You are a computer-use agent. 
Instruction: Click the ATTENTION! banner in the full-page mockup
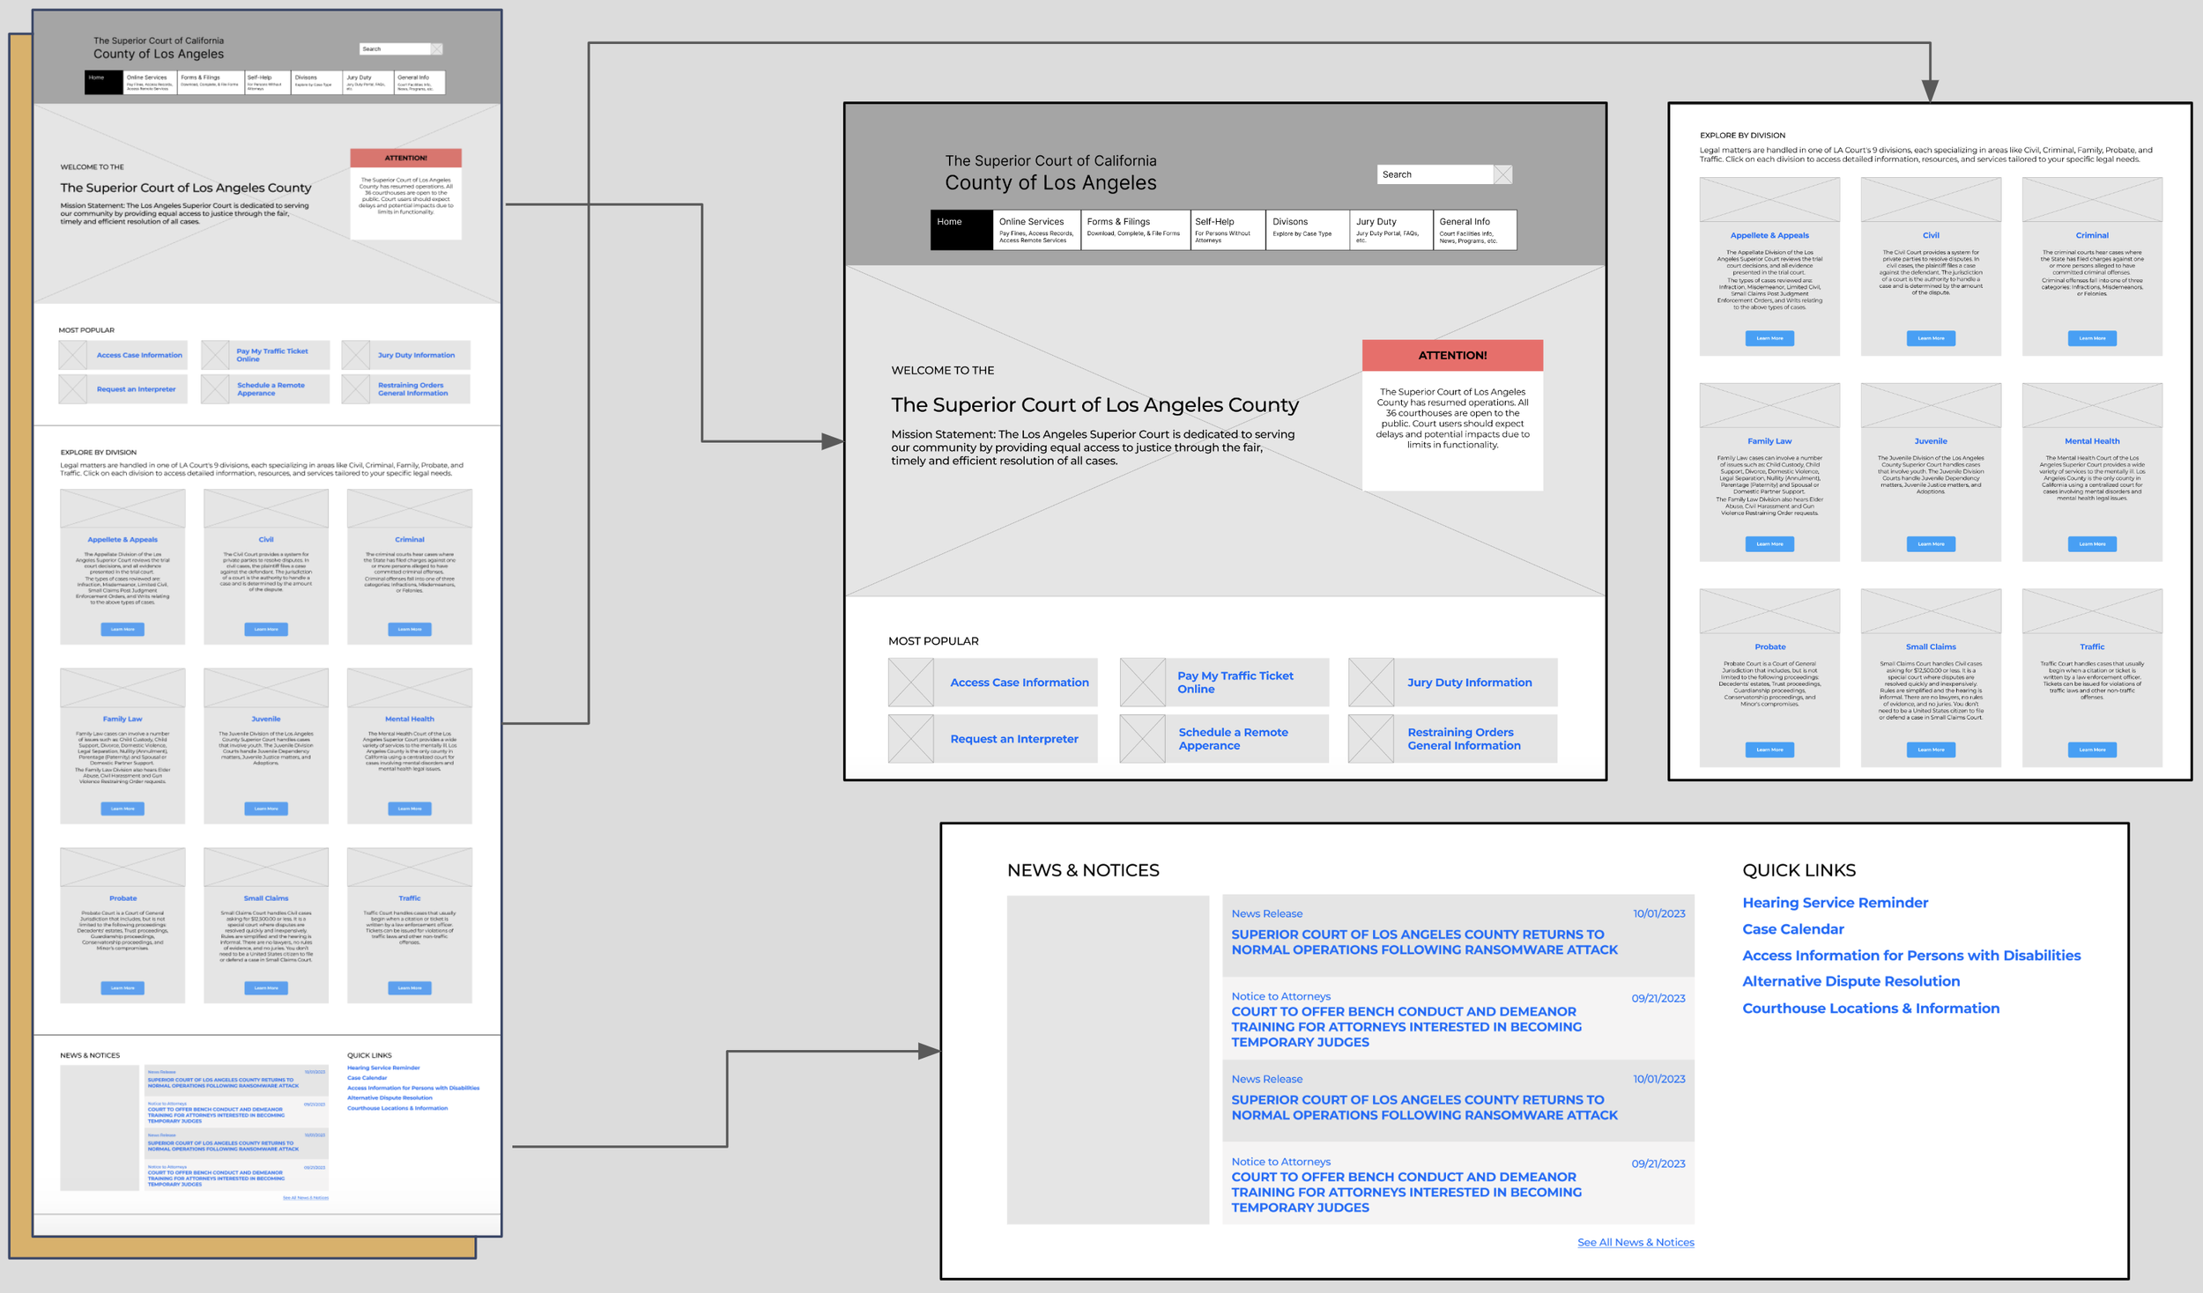(405, 159)
